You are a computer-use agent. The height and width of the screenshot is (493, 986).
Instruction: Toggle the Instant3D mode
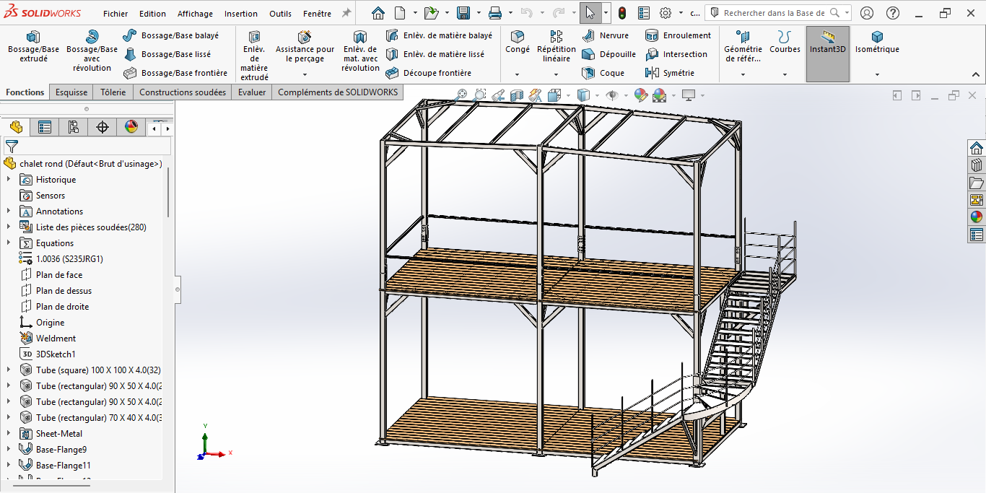tap(827, 43)
